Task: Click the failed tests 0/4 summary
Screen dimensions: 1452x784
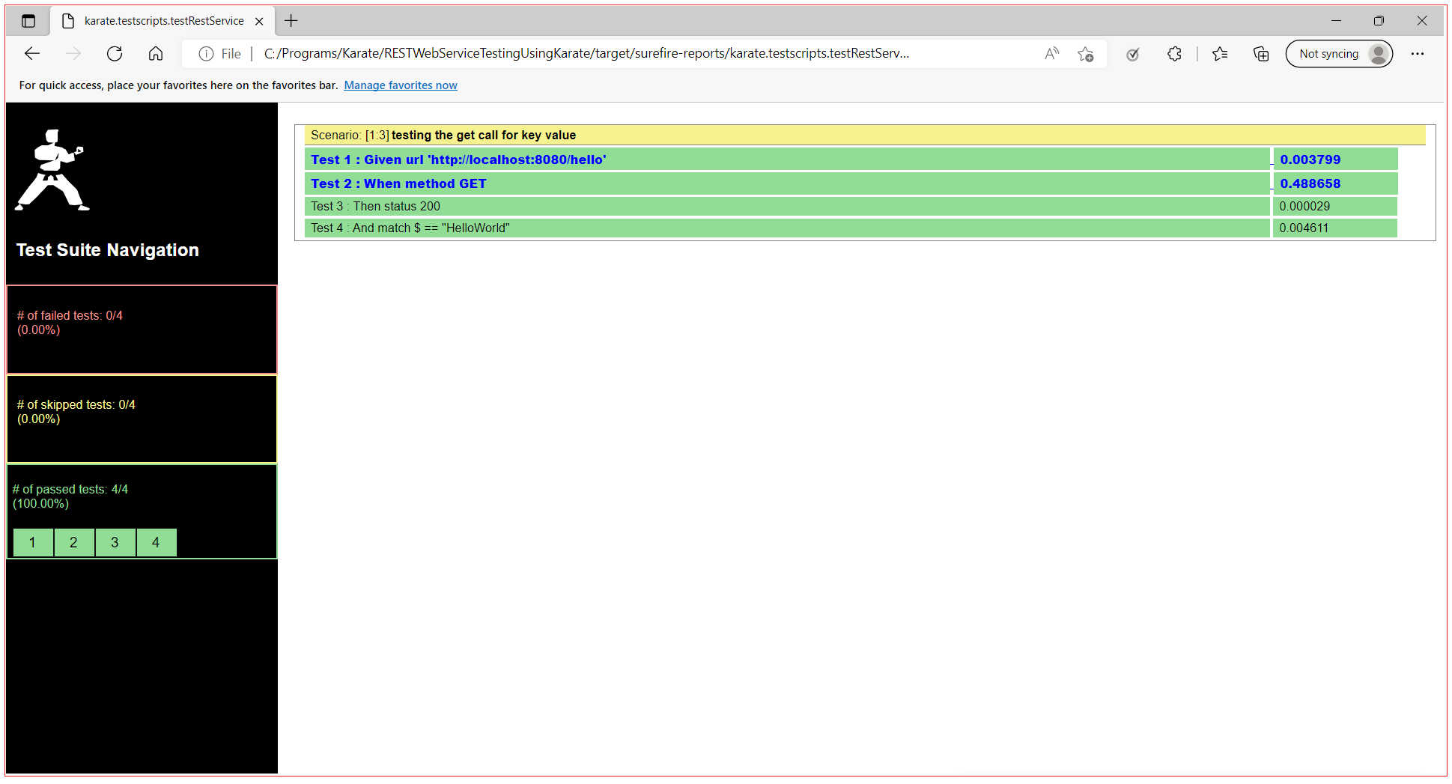Action: click(70, 323)
